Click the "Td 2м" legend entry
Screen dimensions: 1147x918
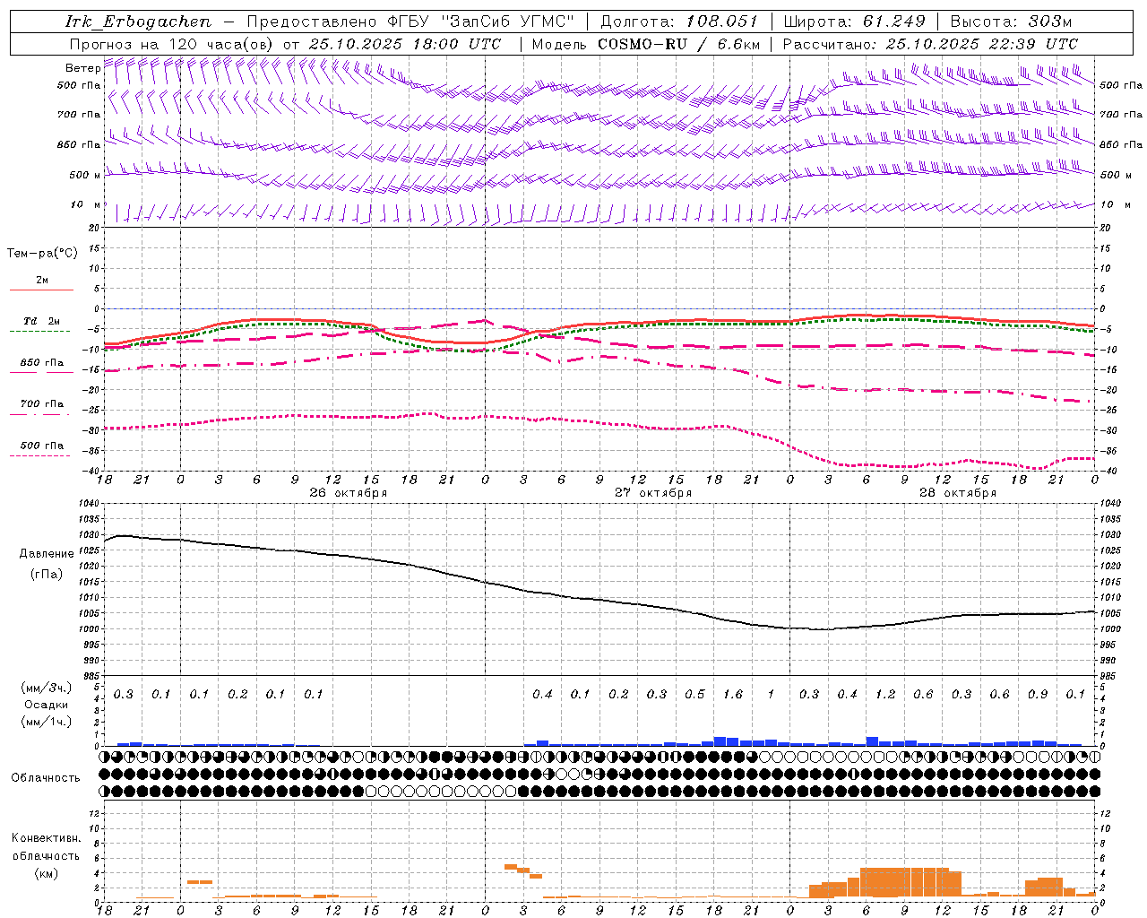pyautogui.click(x=41, y=321)
